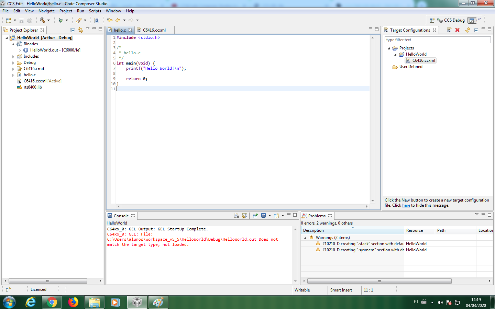Launch Debug with the bug icon
This screenshot has height=309, width=495.
click(60, 20)
